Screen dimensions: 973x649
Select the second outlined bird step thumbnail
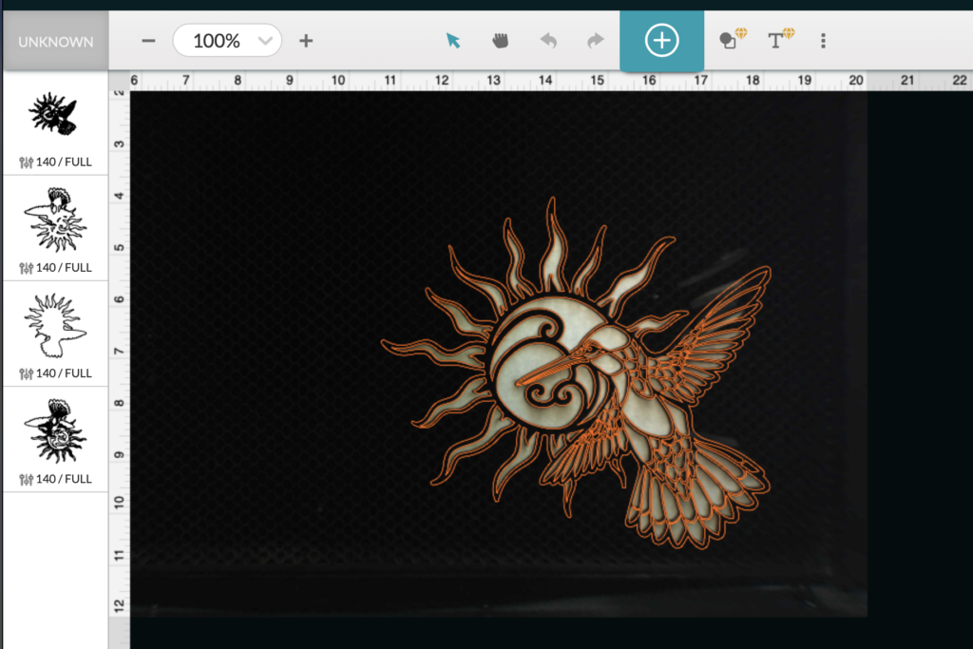[54, 220]
